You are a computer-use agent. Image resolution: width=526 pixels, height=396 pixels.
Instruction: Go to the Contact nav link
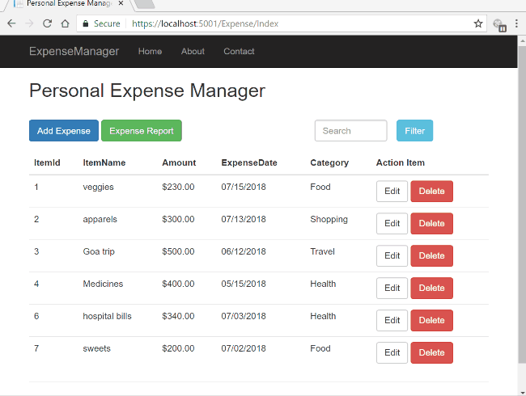[239, 52]
